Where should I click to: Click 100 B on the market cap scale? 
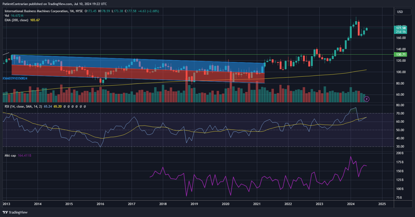(x=400, y=189)
